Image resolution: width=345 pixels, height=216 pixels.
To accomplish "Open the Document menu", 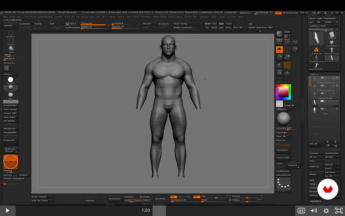I will coord(58,17).
